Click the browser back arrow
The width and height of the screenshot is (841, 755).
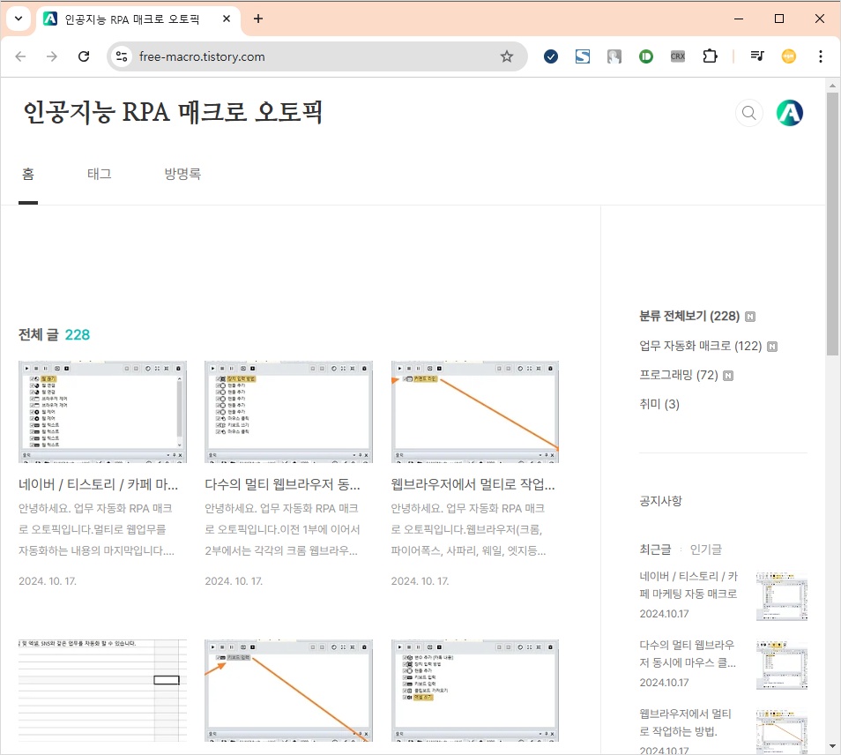click(20, 56)
